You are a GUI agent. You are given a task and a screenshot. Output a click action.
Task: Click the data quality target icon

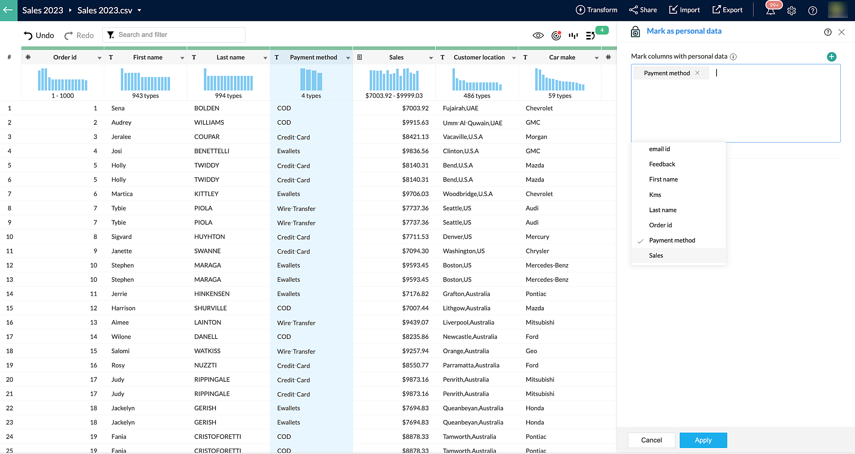[556, 35]
